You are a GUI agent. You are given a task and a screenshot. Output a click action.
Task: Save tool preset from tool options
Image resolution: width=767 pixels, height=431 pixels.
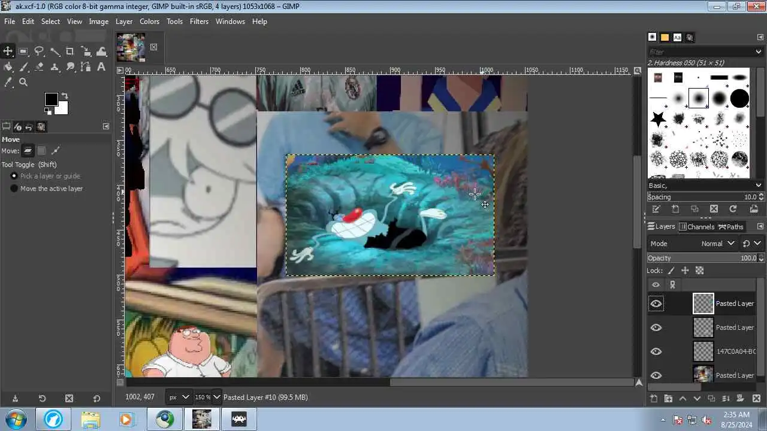coord(15,399)
